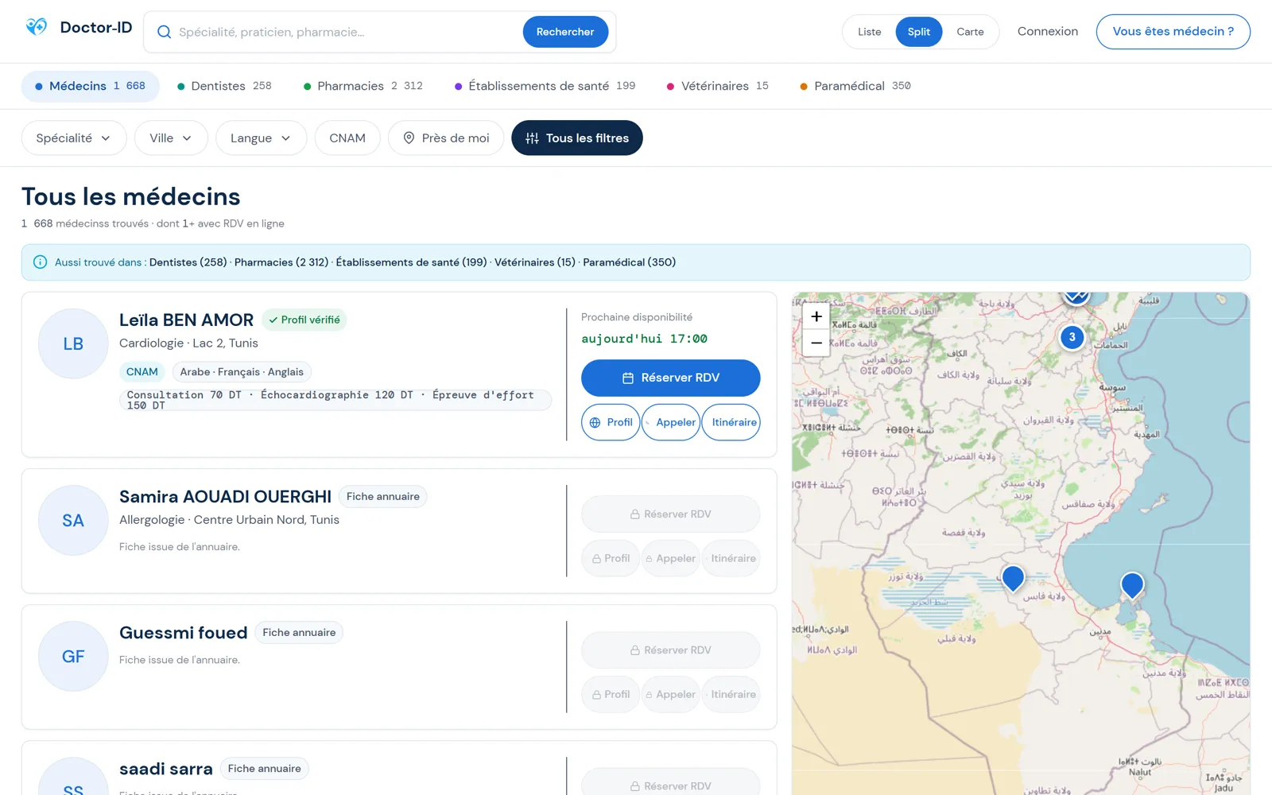The image size is (1272, 795).
Task: Click the Profil vérifié badge
Action: point(304,320)
